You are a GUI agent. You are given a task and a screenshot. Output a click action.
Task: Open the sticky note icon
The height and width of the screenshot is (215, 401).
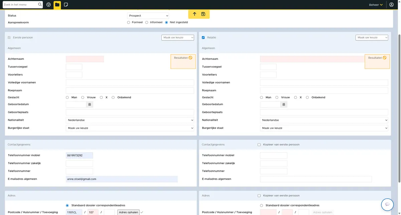(66, 5)
